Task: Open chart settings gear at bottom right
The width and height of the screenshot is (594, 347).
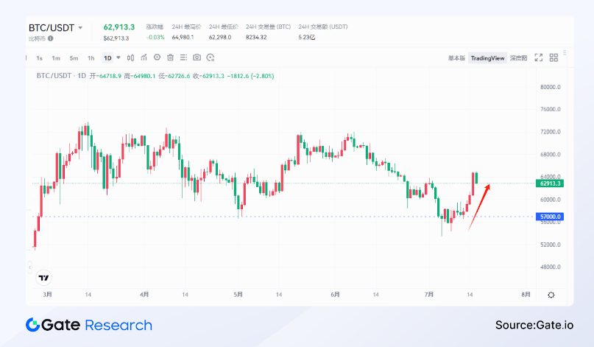Action: click(x=551, y=295)
